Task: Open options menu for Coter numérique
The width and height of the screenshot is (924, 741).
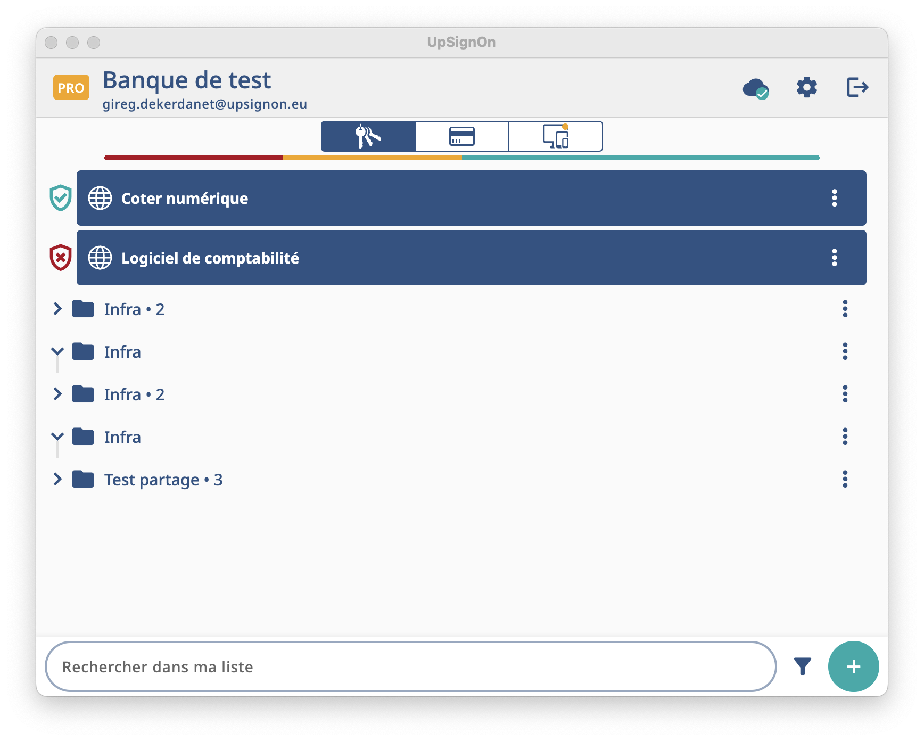Action: click(834, 198)
